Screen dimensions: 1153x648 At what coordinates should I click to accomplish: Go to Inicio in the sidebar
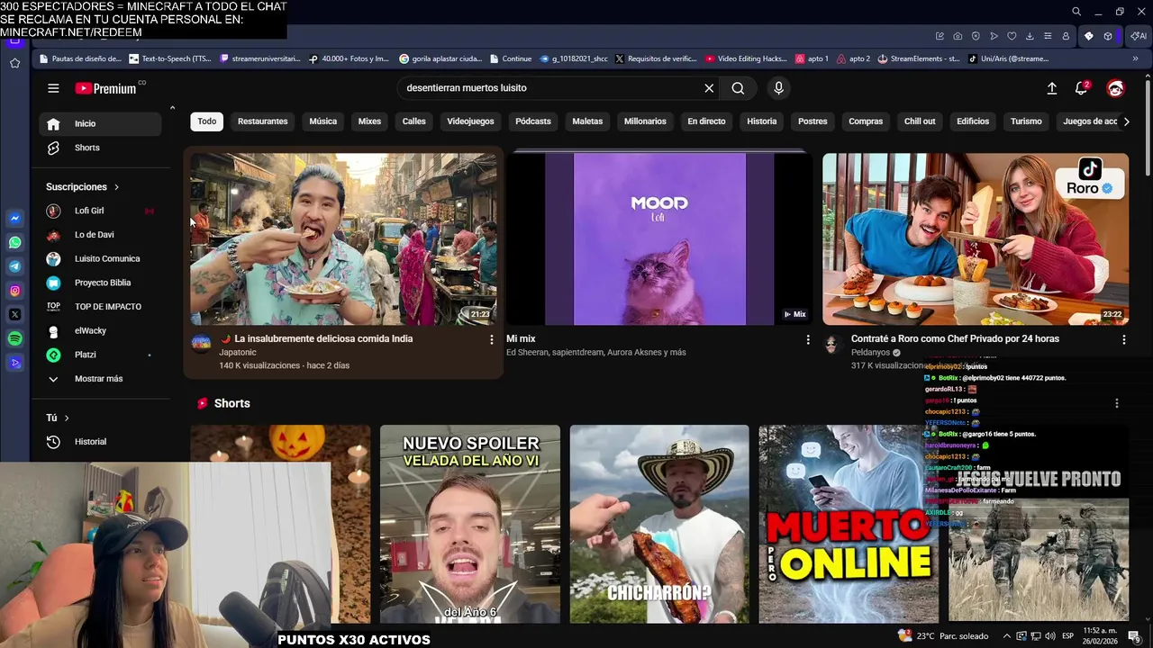100,123
